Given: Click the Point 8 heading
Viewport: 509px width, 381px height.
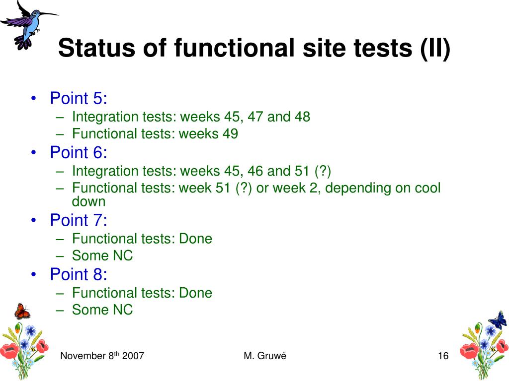Looking at the screenshot, I should 78,274.
